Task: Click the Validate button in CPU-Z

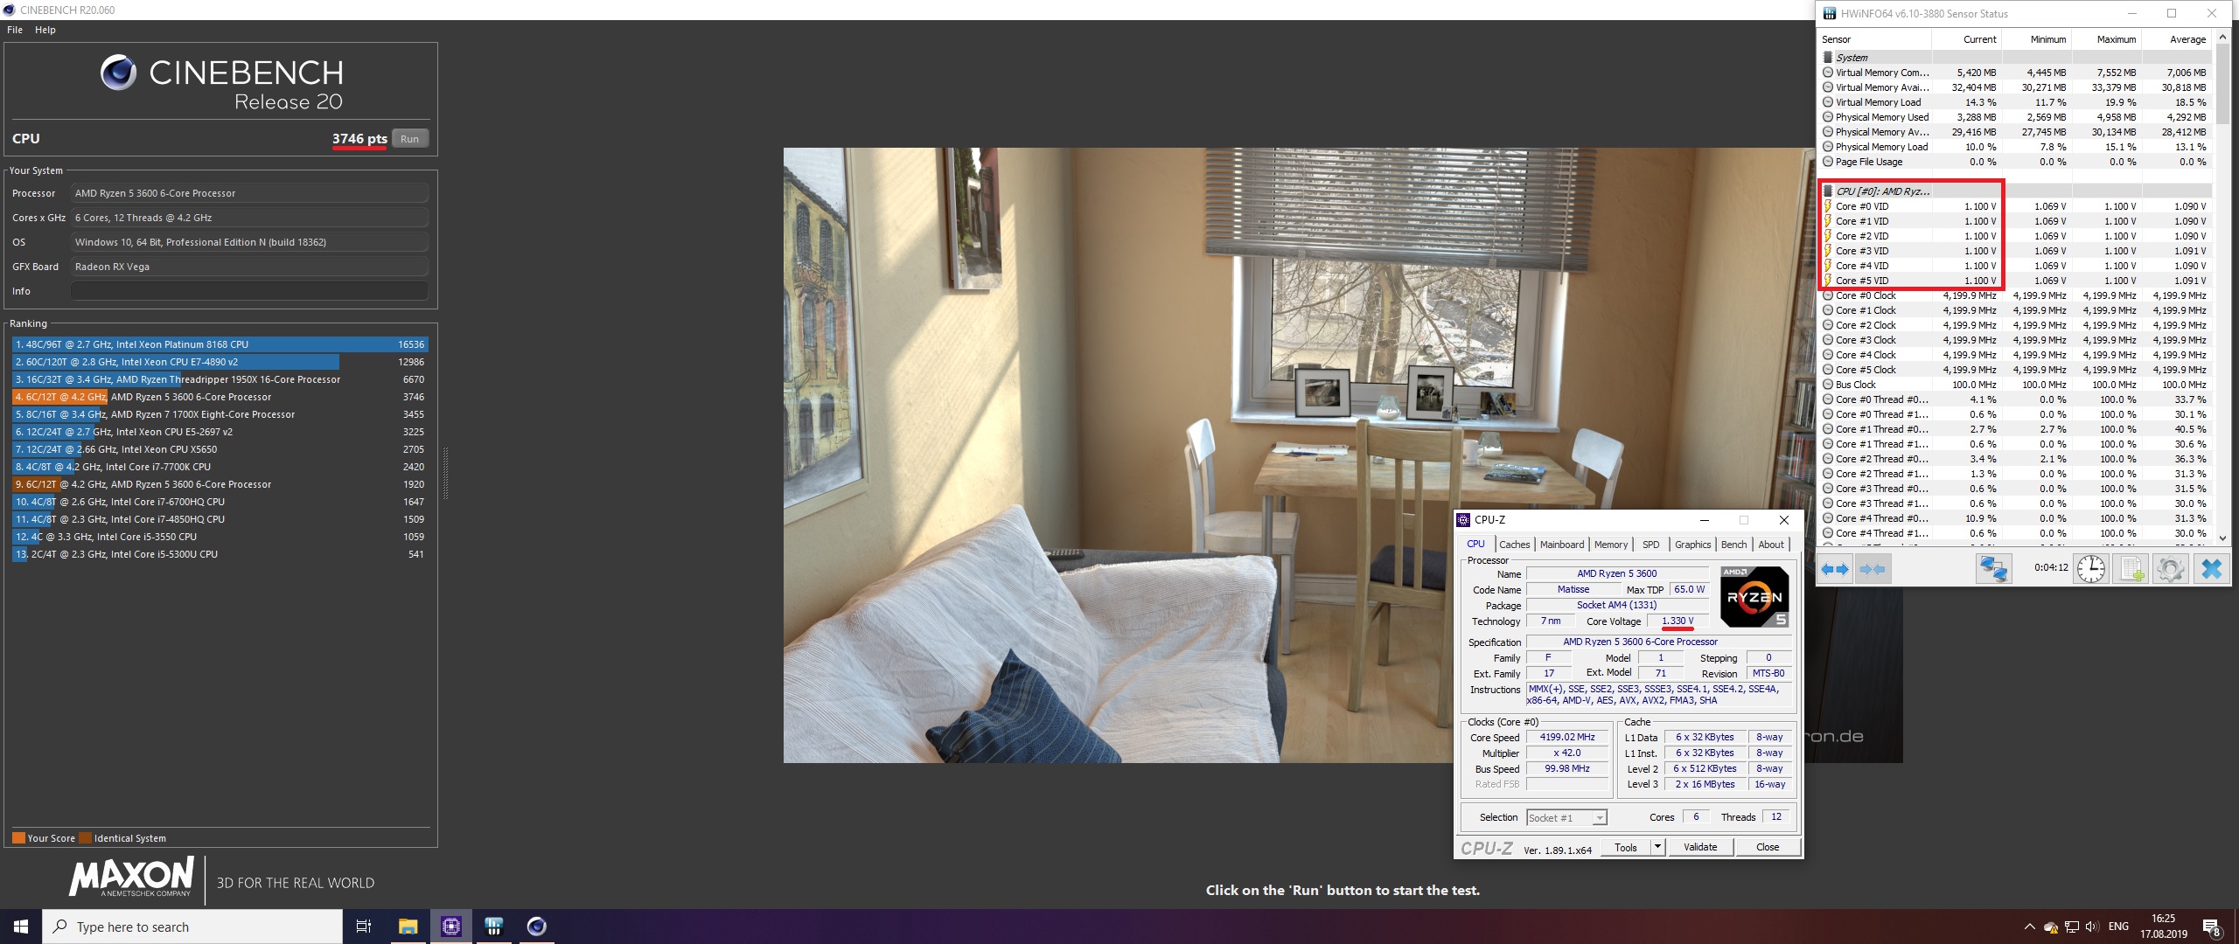Action: tap(1700, 847)
